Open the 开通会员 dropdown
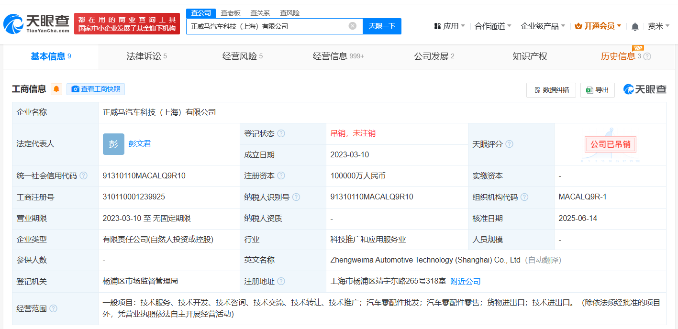Image resolution: width=678 pixels, height=329 pixels. click(598, 26)
